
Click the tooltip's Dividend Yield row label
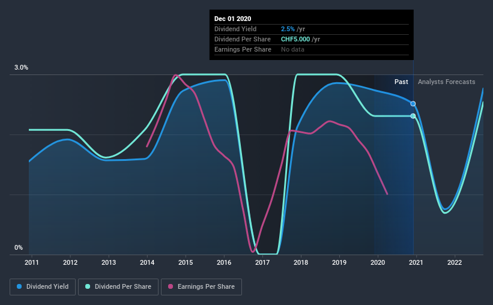coord(235,29)
